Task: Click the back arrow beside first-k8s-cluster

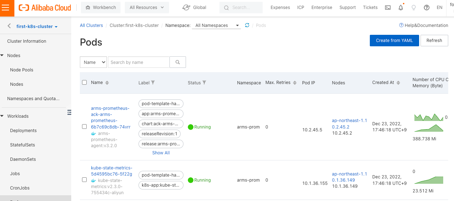Action: [9, 26]
